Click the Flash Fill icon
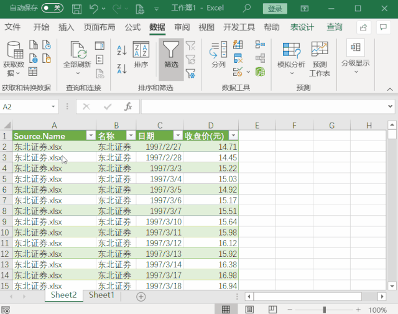 pos(238,45)
